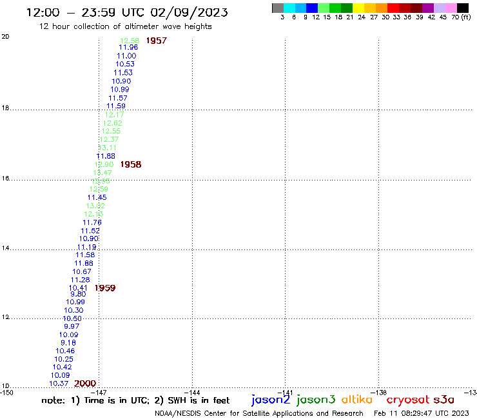This screenshot has width=477, height=419.
Task: Click the wave height value 10.25
Action: (64, 359)
